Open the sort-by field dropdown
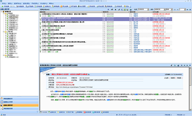 pos(160,10)
